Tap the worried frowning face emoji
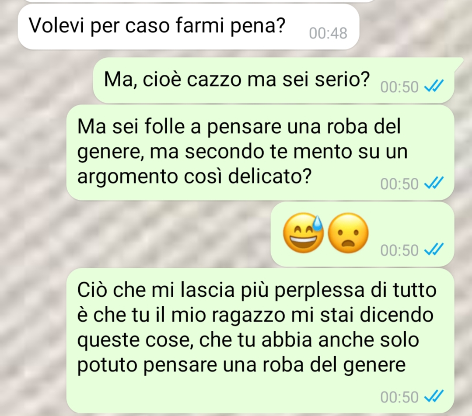Image resolution: width=472 pixels, height=416 pixels. tap(348, 233)
